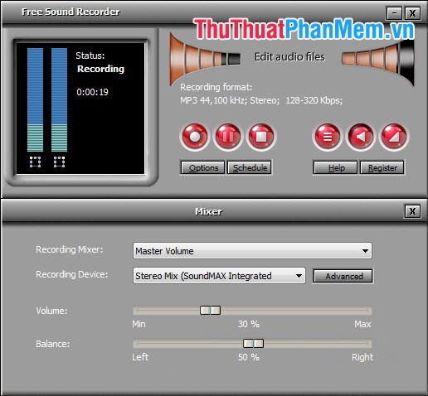
Task: Click the speaker mixer round button
Action: pyautogui.click(x=361, y=137)
